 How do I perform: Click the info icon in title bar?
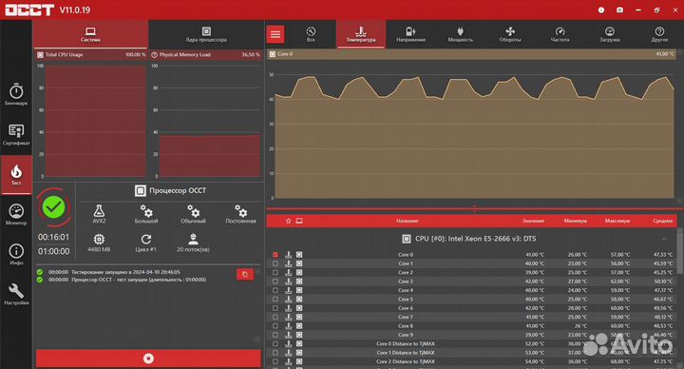pos(601,10)
